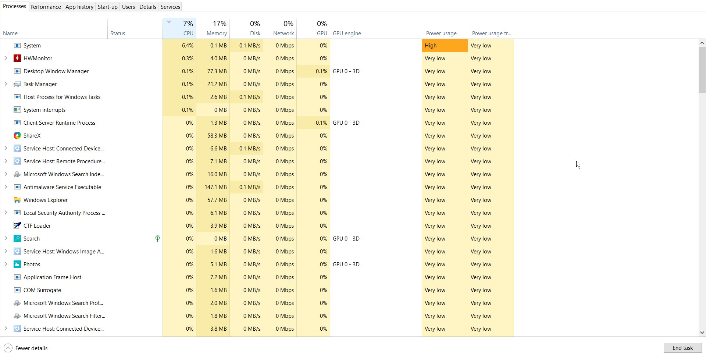
Task: Click the Fewer details link
Action: point(31,348)
